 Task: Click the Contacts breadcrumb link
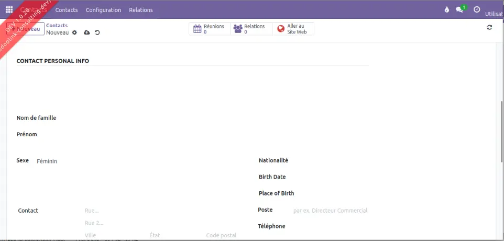coord(57,25)
